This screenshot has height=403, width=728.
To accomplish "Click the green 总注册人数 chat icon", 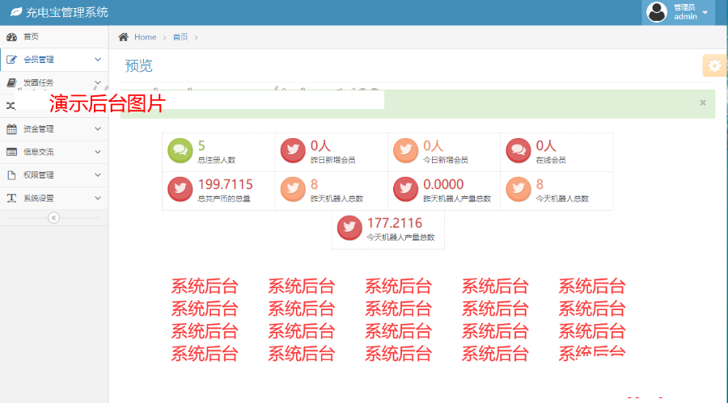I will tap(180, 150).
